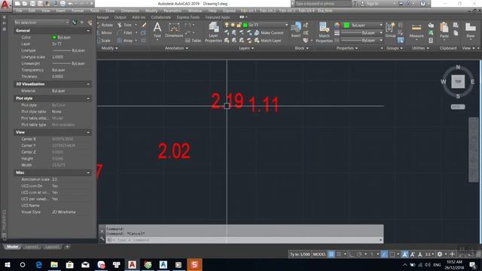Toggle polar tracking in status bar
Screen dimensions: 482x271
(359, 254)
